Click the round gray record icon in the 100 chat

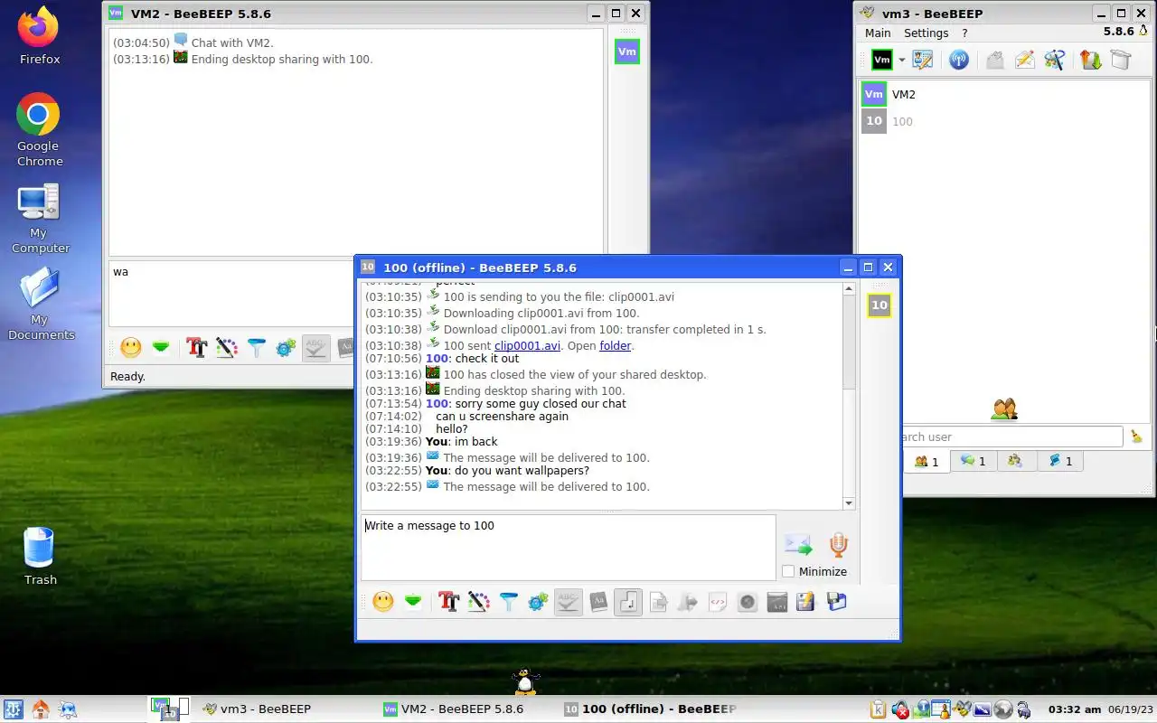click(x=748, y=602)
